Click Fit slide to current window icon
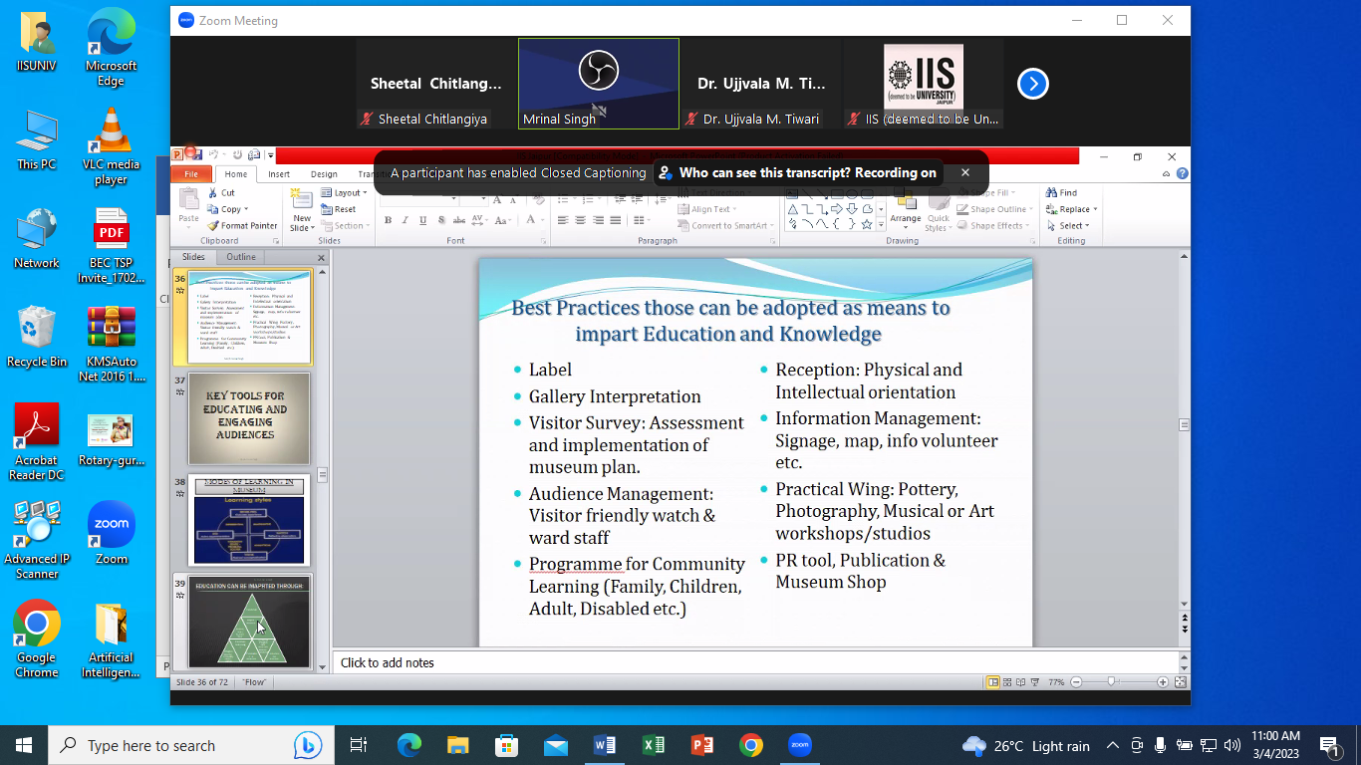The width and height of the screenshot is (1361, 765). [1181, 682]
